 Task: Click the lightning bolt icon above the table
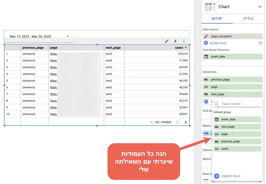[175, 41]
